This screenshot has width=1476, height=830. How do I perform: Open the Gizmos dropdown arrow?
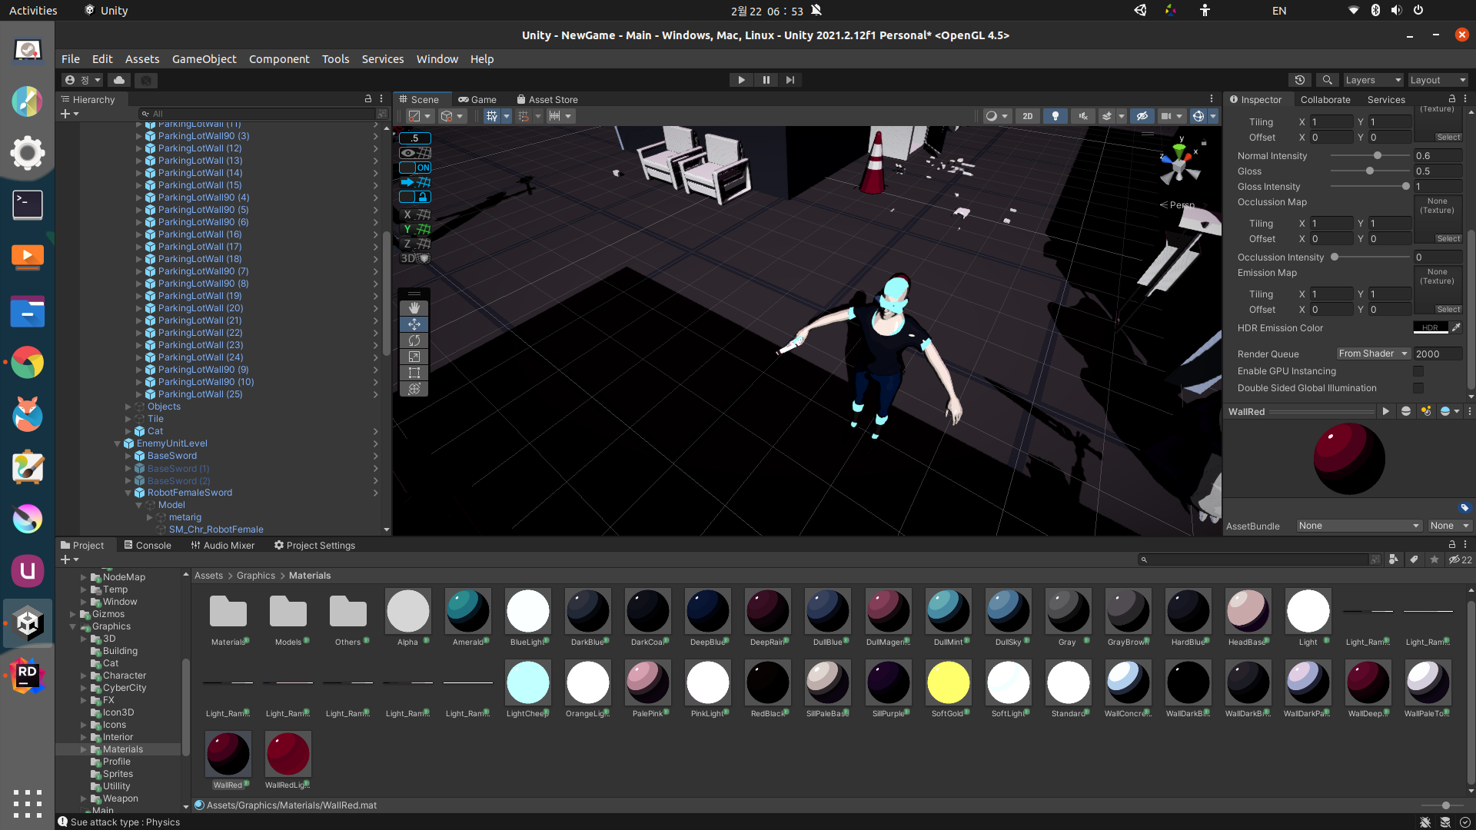click(1213, 116)
